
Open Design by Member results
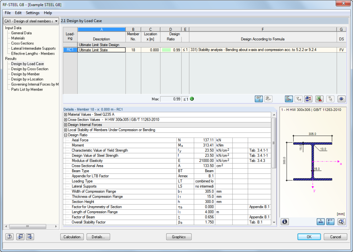25,74
